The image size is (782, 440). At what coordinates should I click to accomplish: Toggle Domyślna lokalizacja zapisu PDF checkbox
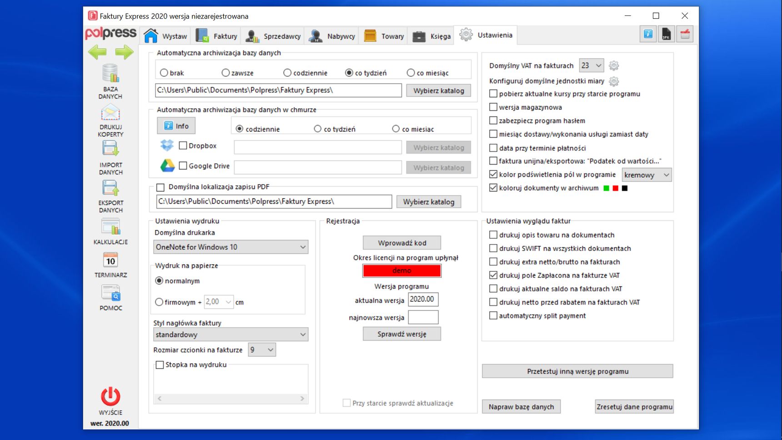coord(160,187)
